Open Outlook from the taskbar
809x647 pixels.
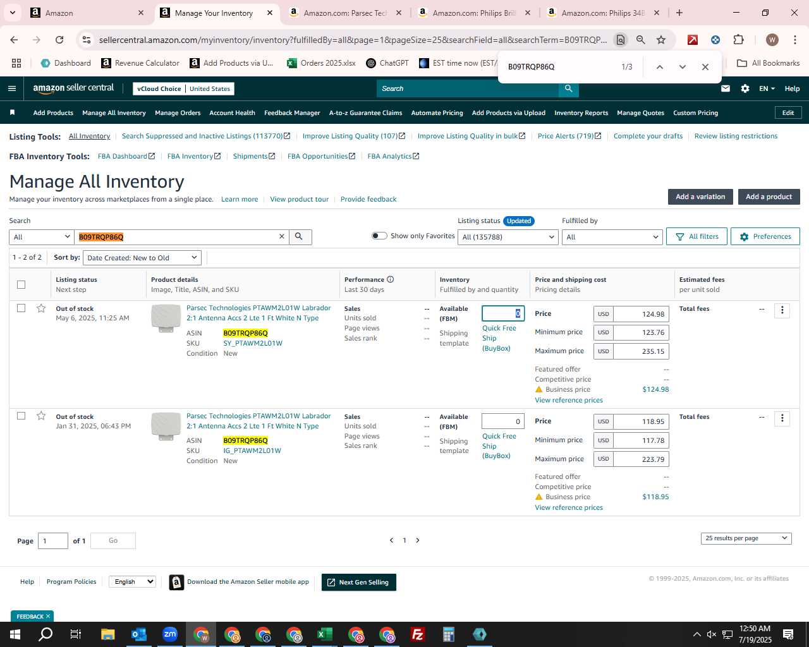(139, 634)
